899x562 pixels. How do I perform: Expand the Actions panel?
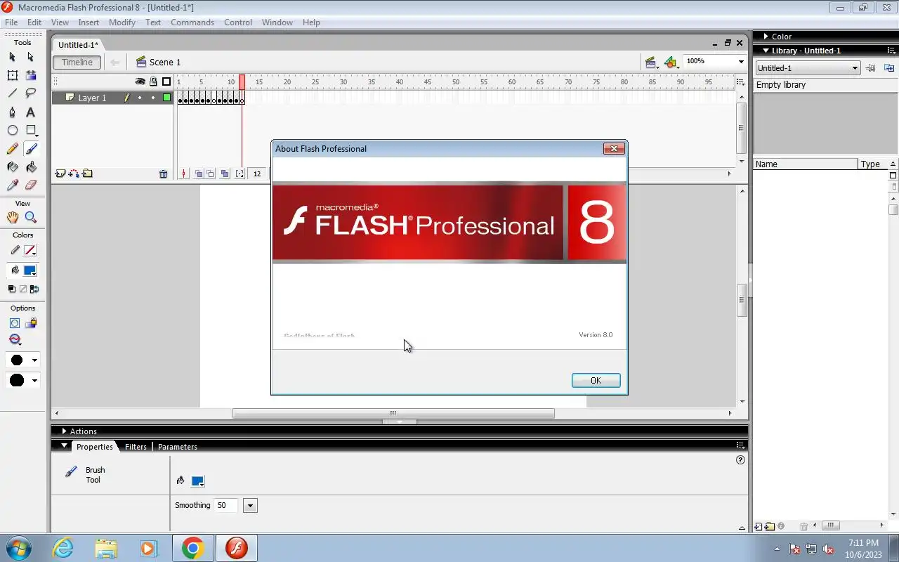64,431
